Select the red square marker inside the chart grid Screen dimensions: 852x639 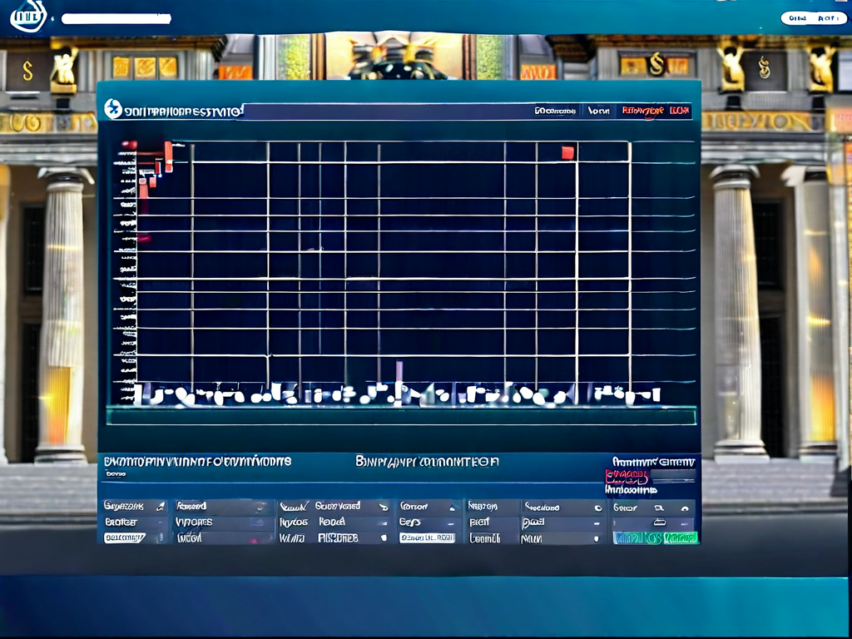[x=567, y=153]
